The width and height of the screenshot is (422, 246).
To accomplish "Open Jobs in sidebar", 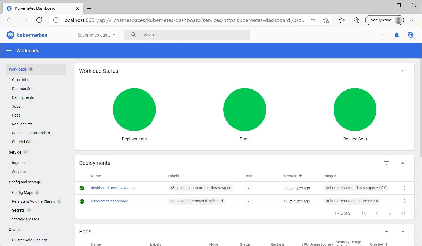I will pos(16,106).
